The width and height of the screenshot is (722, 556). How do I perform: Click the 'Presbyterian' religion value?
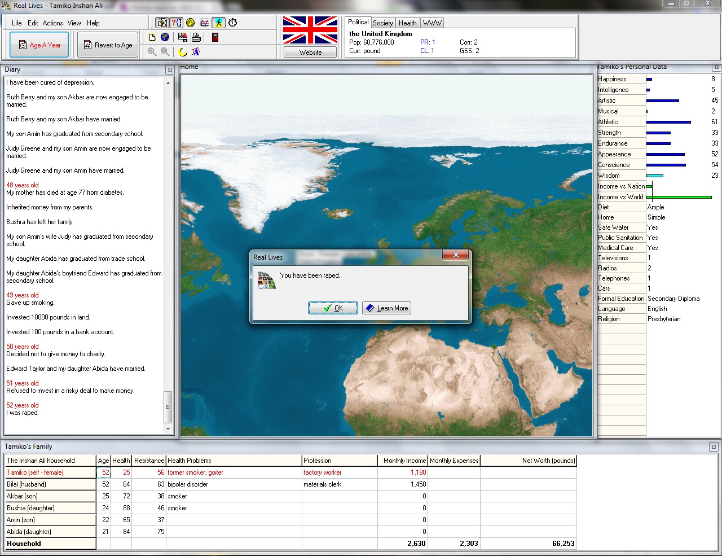pyautogui.click(x=664, y=319)
